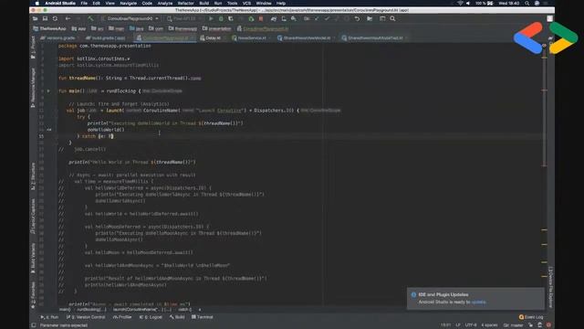Click the Git: master branch status entry

click(x=513, y=325)
